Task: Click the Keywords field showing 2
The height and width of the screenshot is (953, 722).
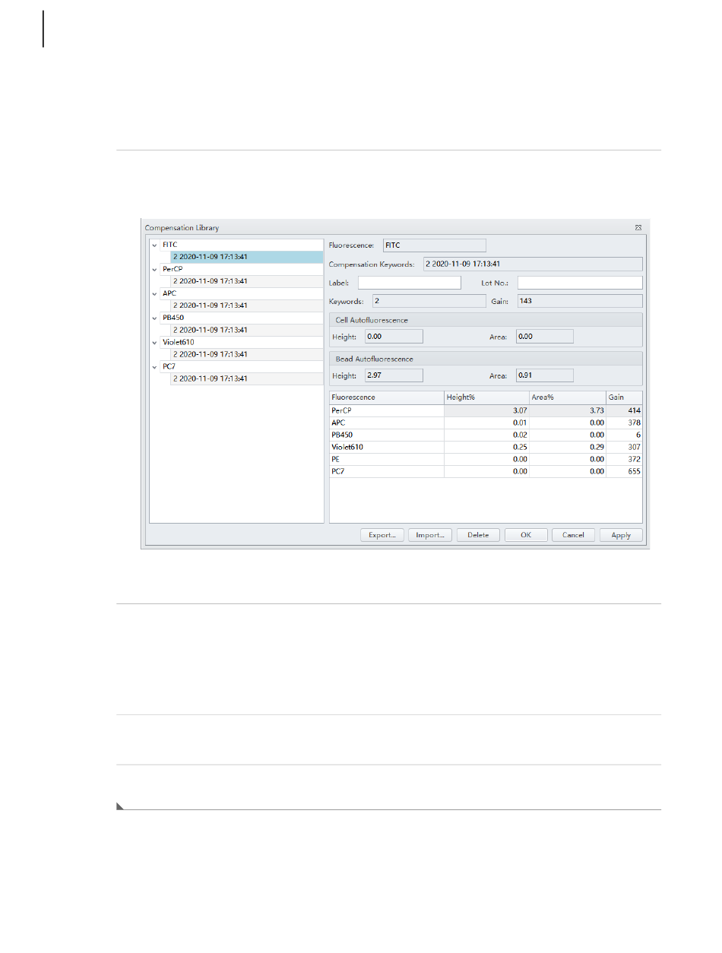Action: (429, 301)
